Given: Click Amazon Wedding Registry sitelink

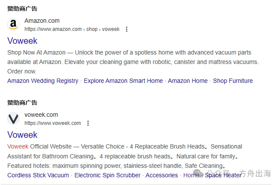Looking at the screenshot, I should (x=43, y=81).
